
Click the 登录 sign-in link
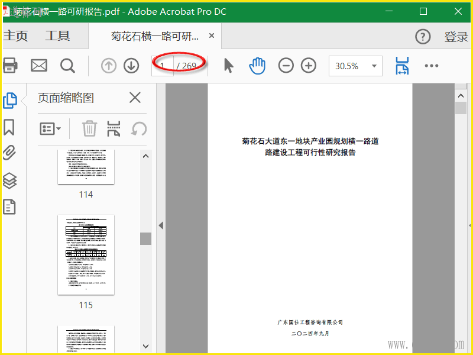(456, 37)
